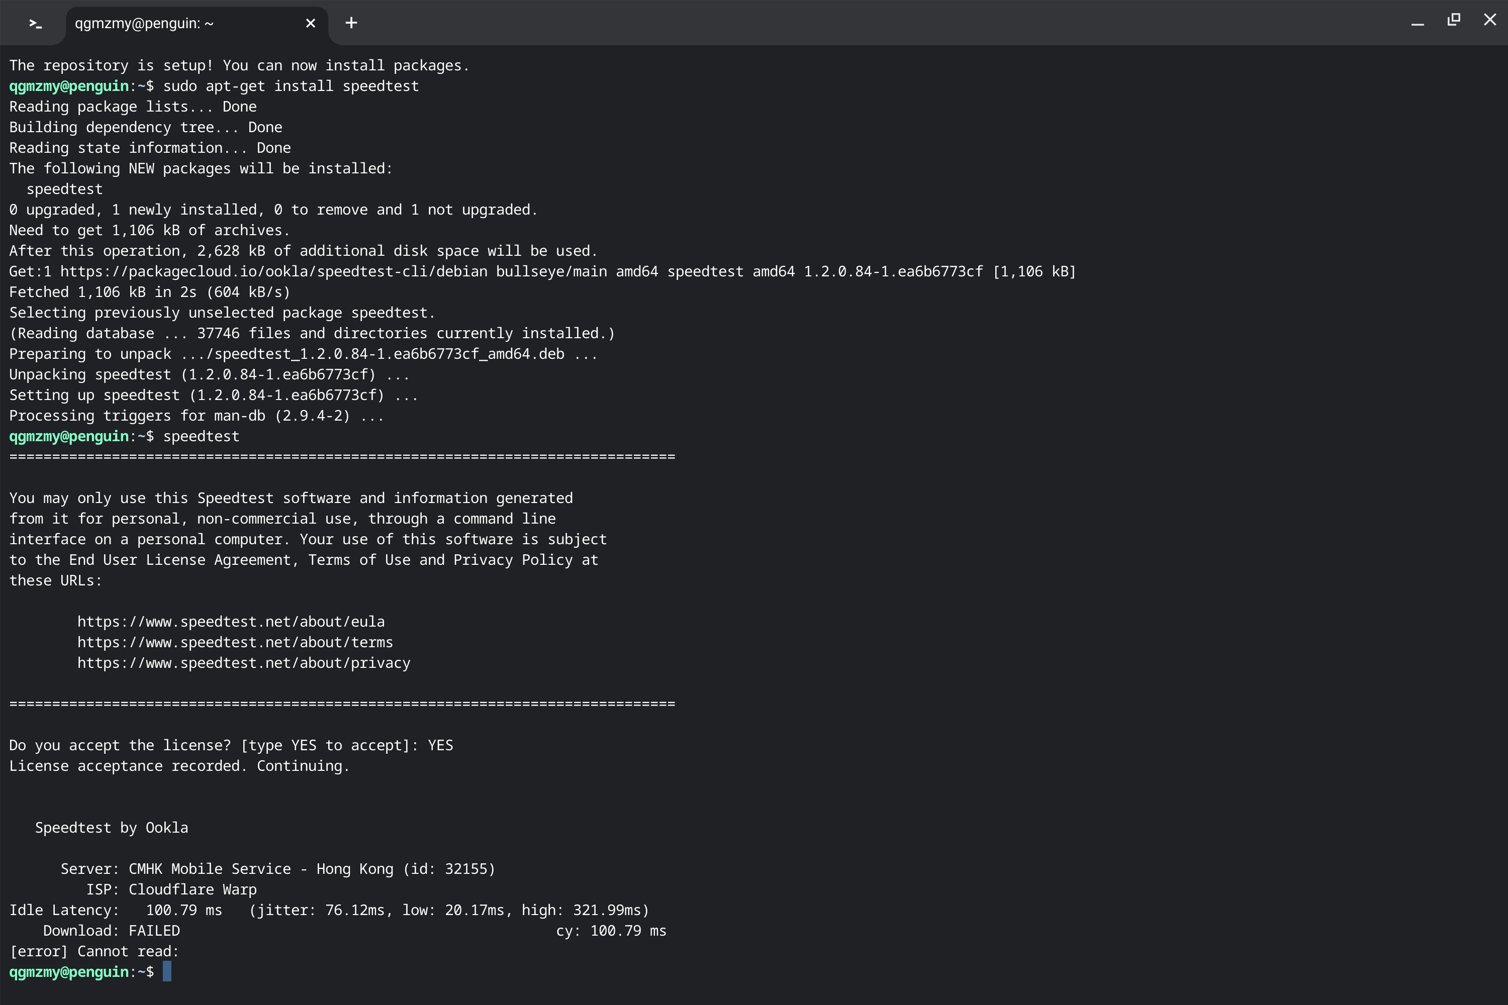Click the packagecloud.io ookla repository URL
Viewport: 1508px width, 1005px height.
pos(274,272)
